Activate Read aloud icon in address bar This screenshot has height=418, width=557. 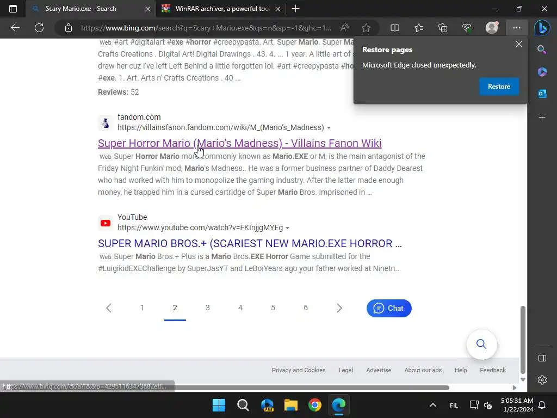[344, 28]
